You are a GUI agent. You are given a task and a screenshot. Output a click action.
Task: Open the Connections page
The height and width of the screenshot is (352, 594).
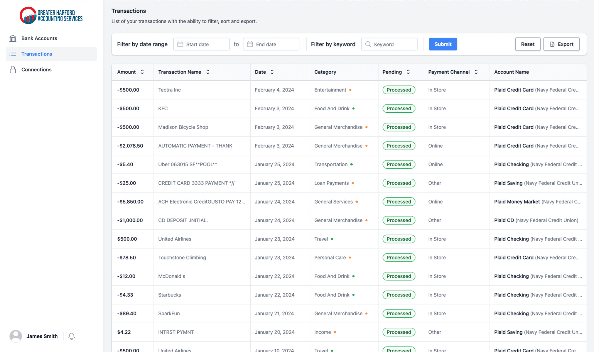click(x=36, y=70)
